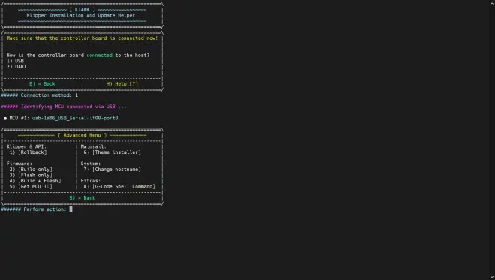Click 'Identifying MCU connected via USB' line
Image resolution: width=495 pixels, height=280 pixels.
(x=64, y=107)
